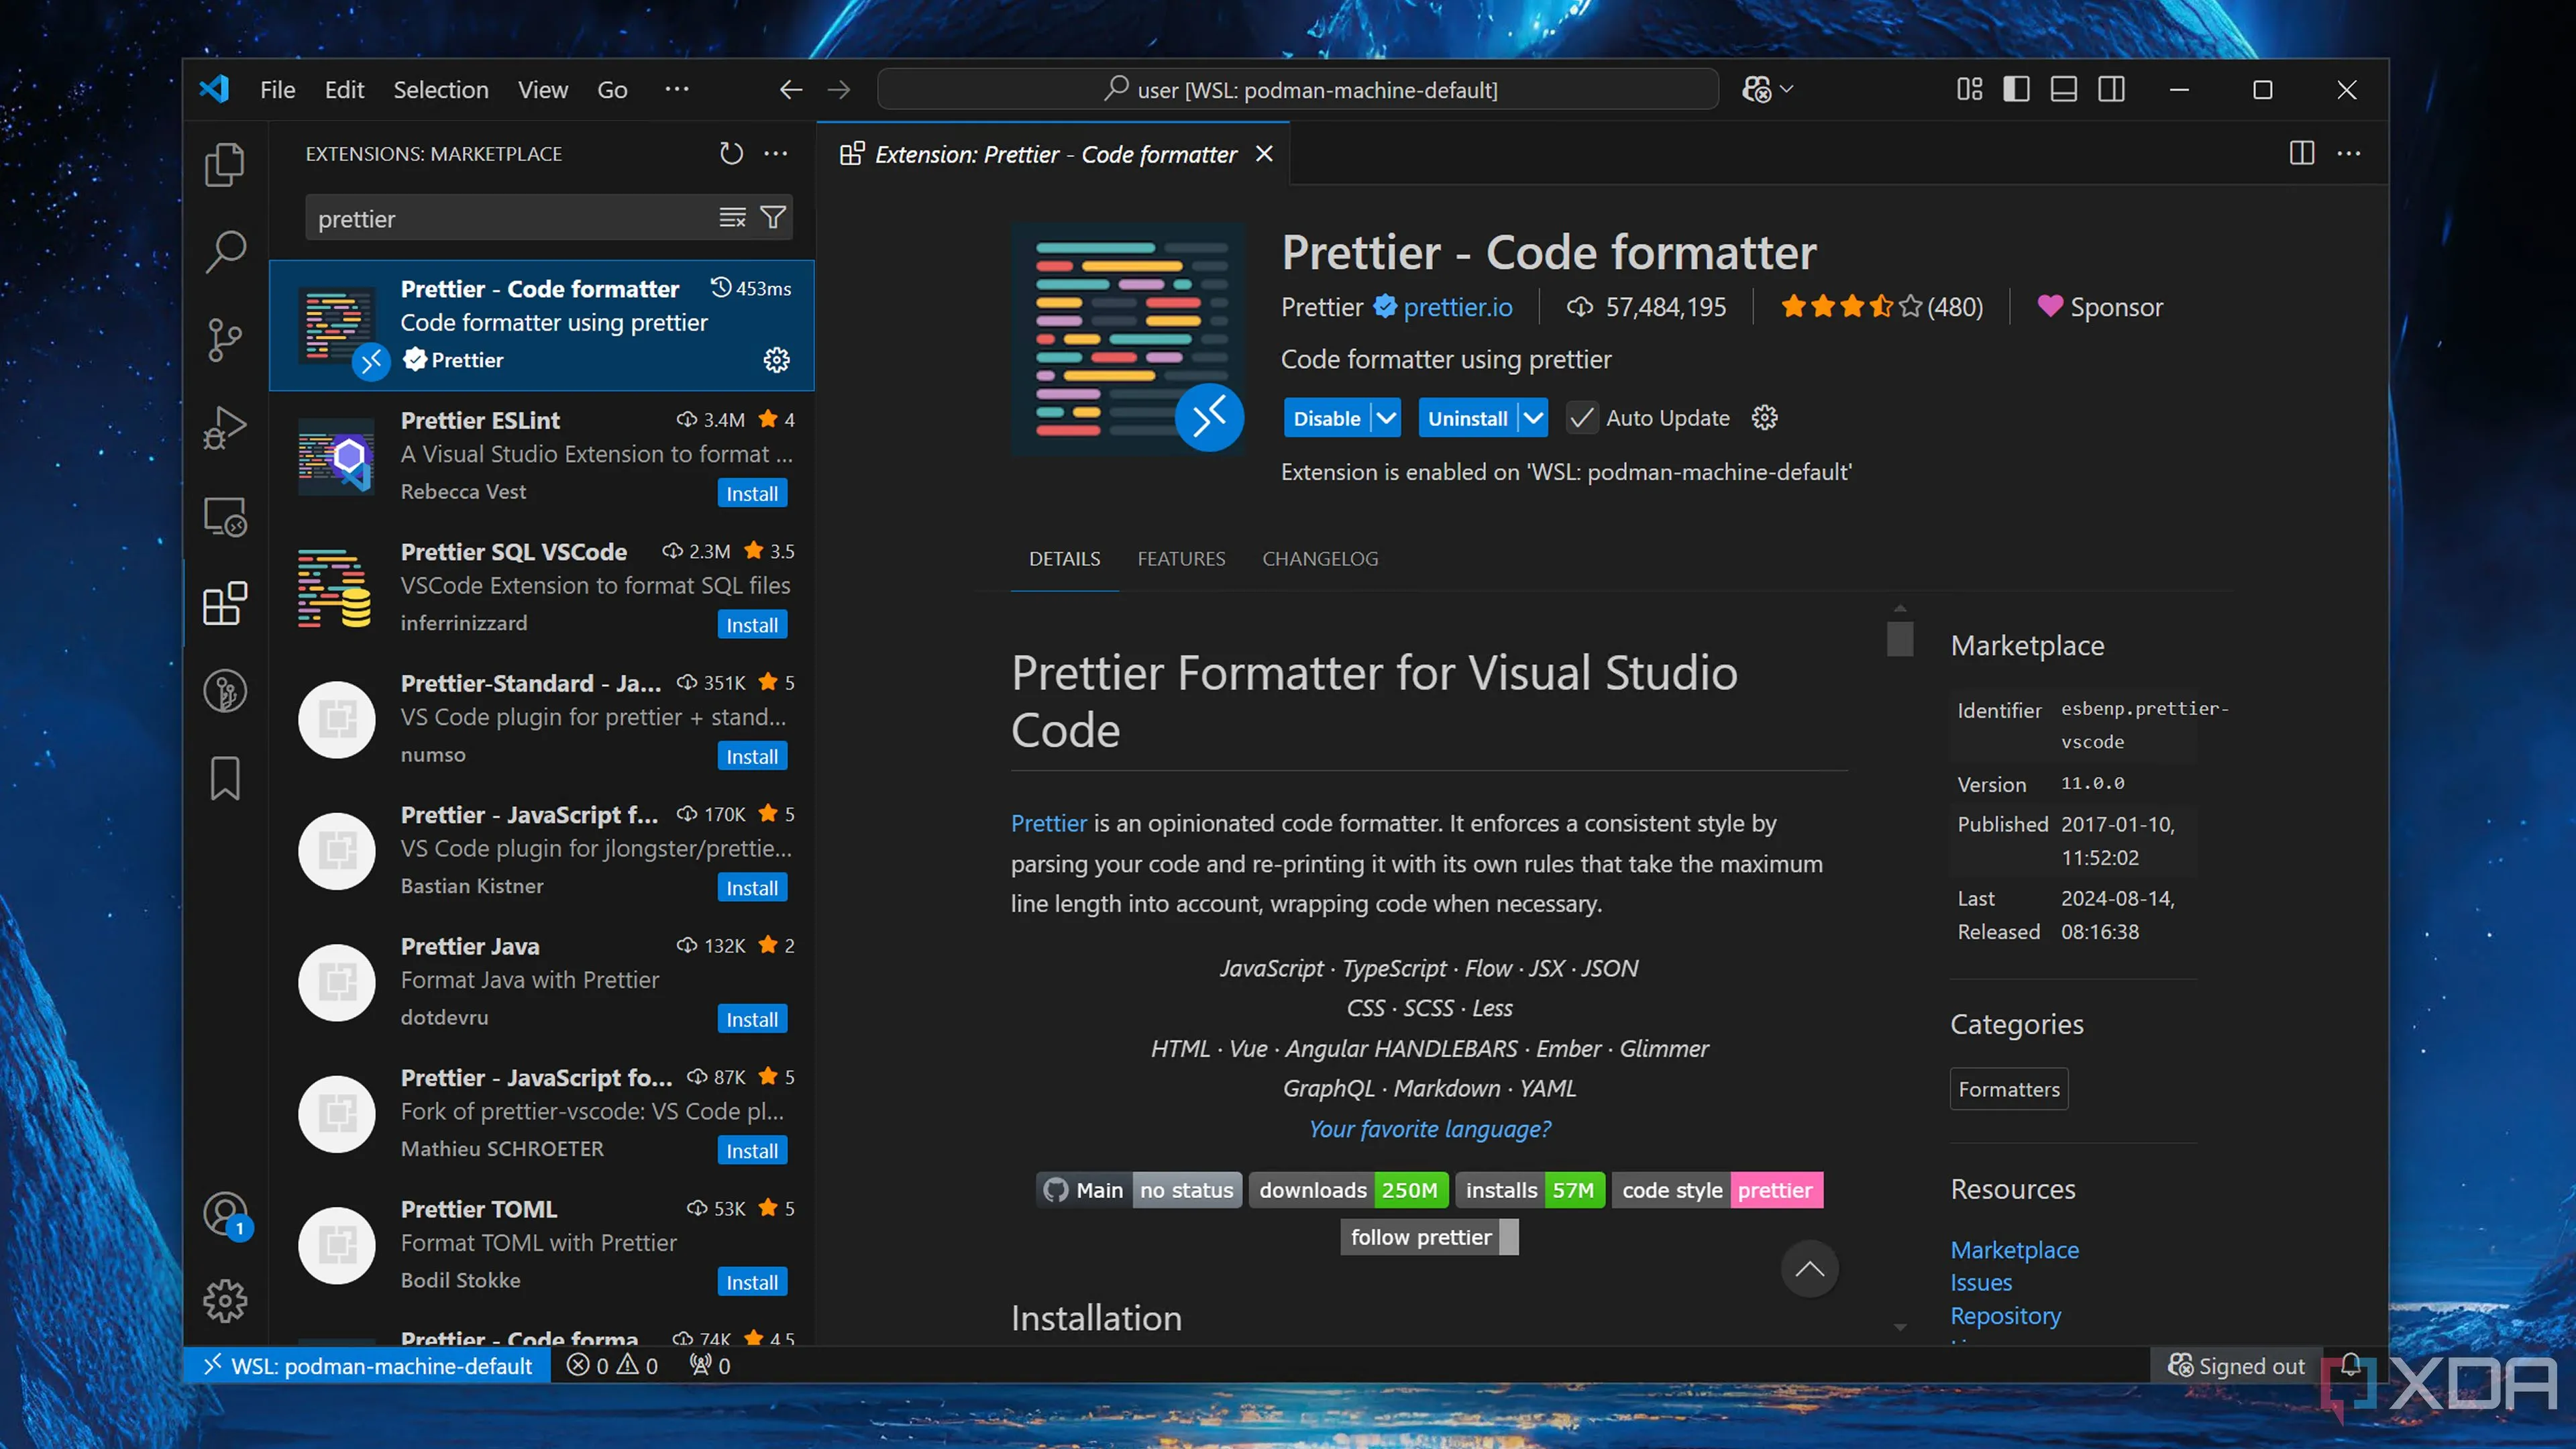Open the Edit menu

click(x=344, y=90)
